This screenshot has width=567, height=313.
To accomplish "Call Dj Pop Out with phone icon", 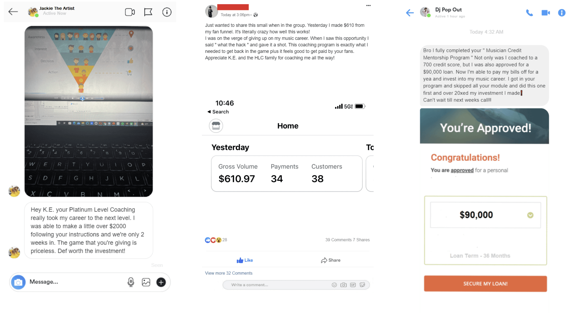I will pos(529,13).
